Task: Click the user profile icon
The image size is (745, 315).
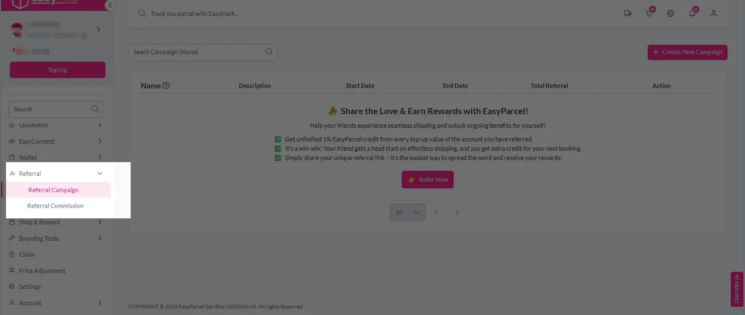Action: tap(714, 13)
